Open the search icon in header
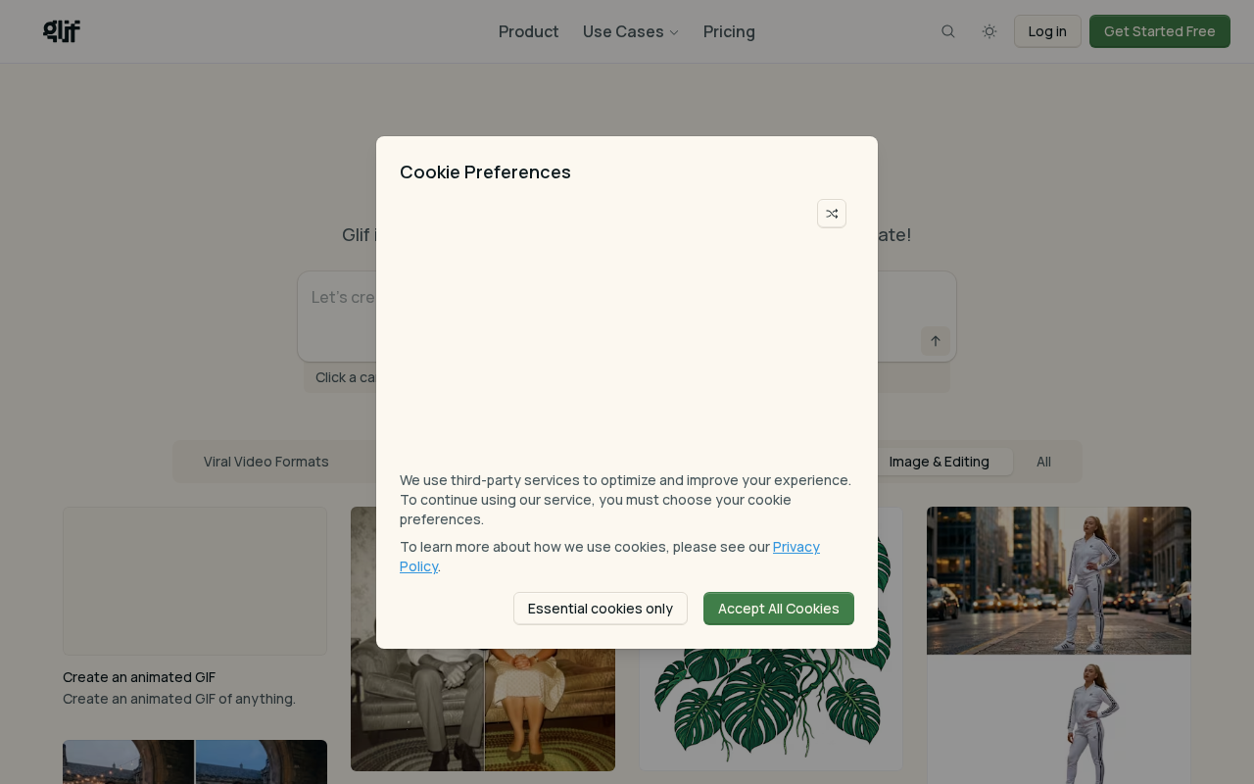1254x784 pixels. [x=948, y=31]
